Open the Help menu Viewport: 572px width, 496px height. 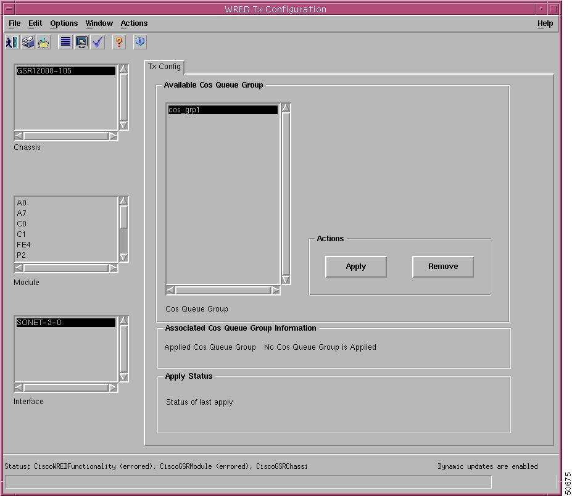coord(545,23)
